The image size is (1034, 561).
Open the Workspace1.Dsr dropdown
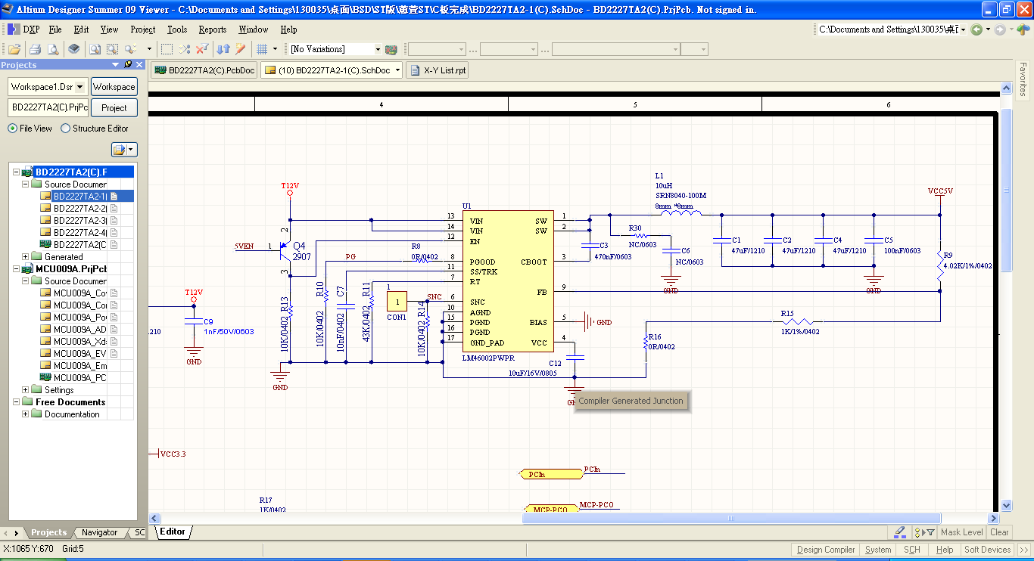80,87
